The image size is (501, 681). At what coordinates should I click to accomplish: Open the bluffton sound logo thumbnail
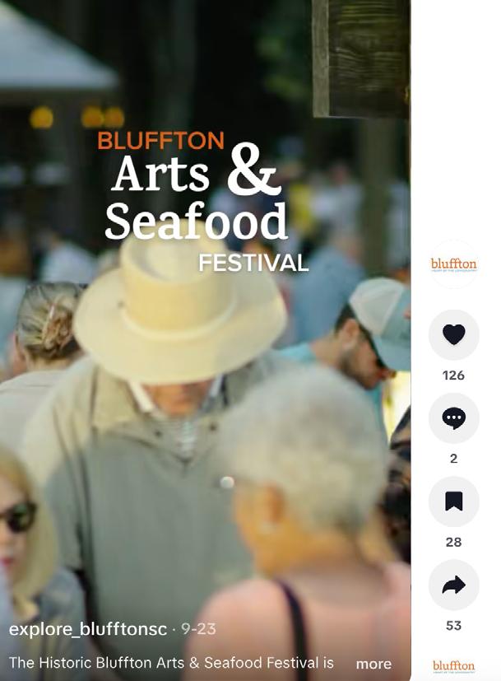pyautogui.click(x=454, y=667)
